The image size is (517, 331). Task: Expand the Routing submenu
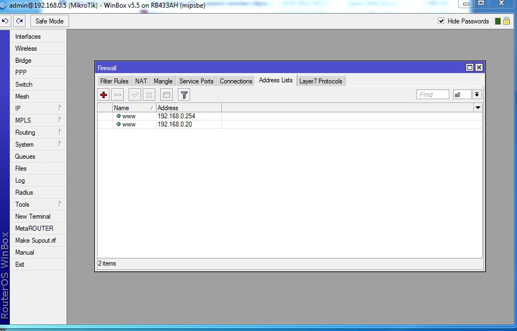click(38, 133)
